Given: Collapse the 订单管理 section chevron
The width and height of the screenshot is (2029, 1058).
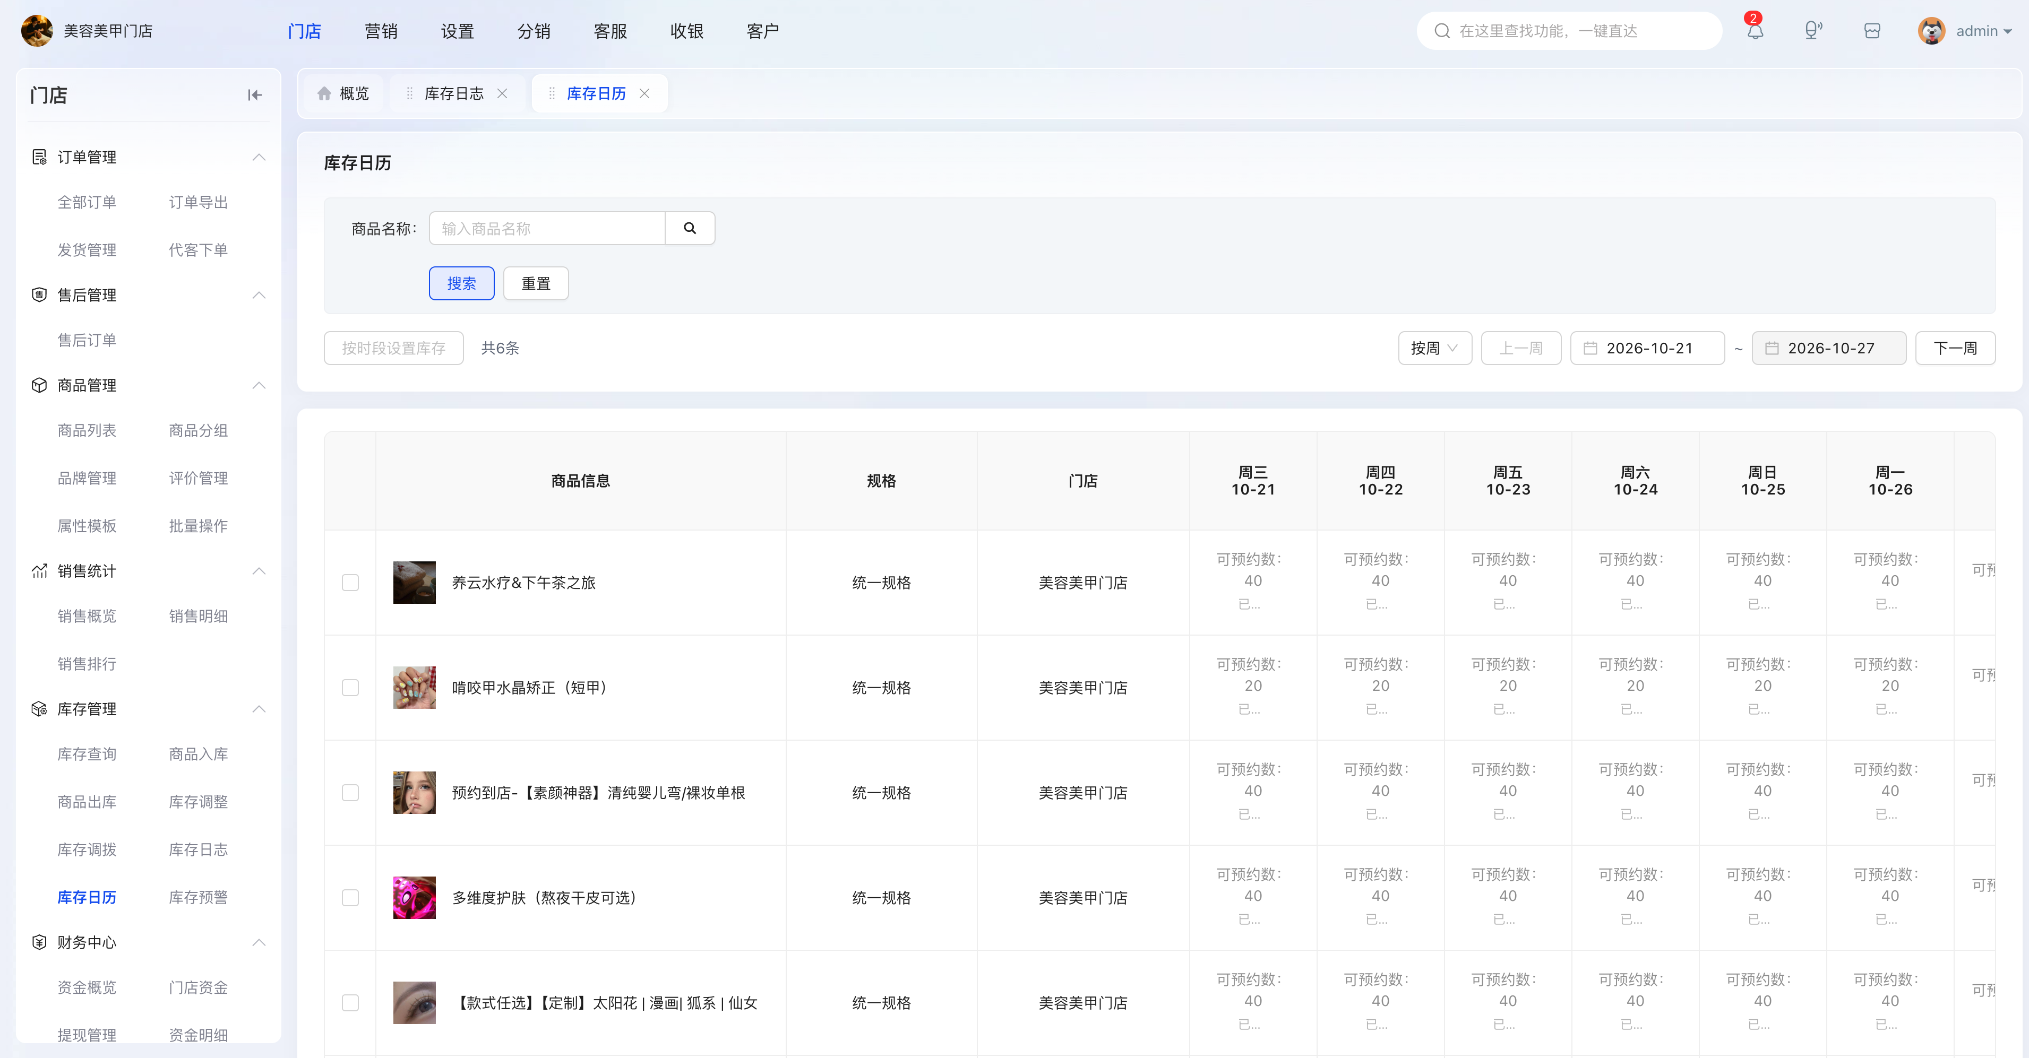Looking at the screenshot, I should tap(259, 157).
